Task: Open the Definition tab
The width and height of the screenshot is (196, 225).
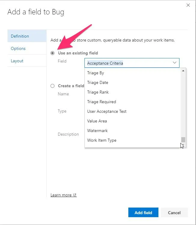Action: coord(20,36)
